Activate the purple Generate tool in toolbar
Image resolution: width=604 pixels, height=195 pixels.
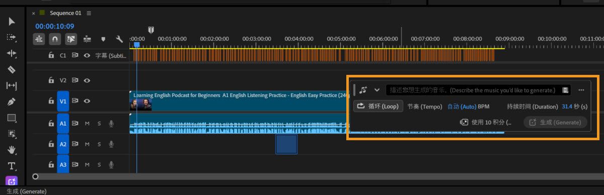(12, 181)
